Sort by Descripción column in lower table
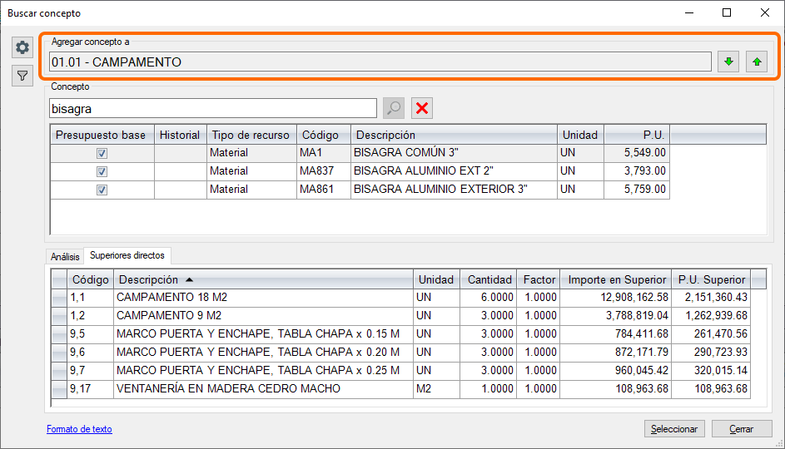The image size is (785, 449). pyautogui.click(x=263, y=279)
